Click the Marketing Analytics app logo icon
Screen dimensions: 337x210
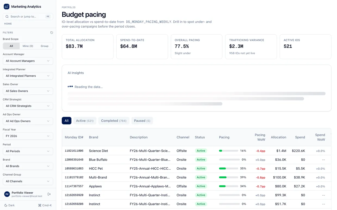(x=7, y=7)
